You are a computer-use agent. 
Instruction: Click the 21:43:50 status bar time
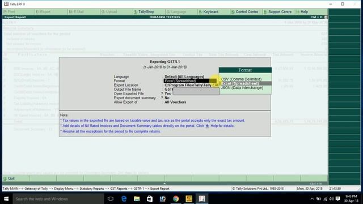[335, 189]
